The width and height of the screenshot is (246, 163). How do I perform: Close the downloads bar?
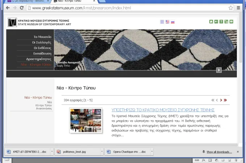click(238, 152)
